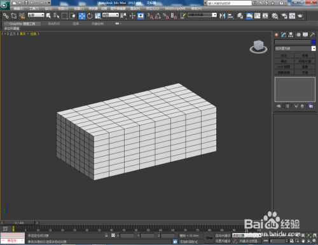Image resolution: width=318 pixels, height=245 pixels.
Task: Activate the Select and Scale tool
Action: (x=98, y=16)
